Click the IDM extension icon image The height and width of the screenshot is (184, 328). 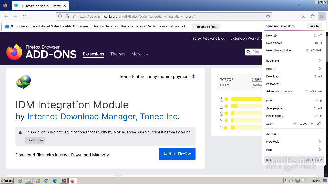pyautogui.click(x=24, y=82)
